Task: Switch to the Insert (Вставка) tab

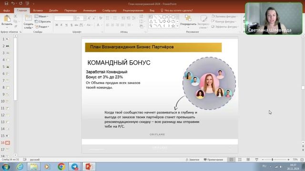Action: pyautogui.click(x=38, y=10)
